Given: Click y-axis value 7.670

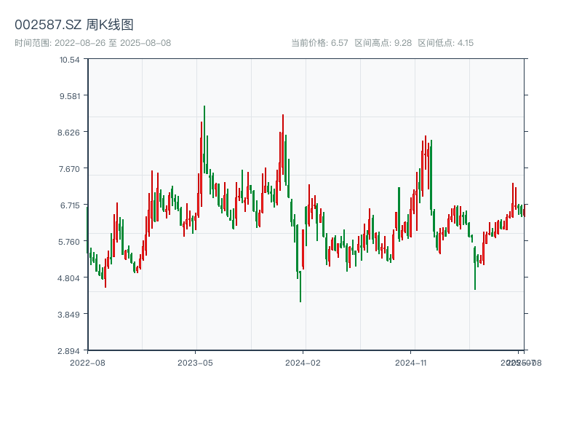Looking at the screenshot, I should 69,169.
